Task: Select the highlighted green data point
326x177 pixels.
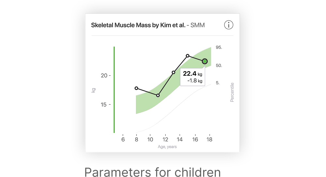Action: tap(205, 61)
